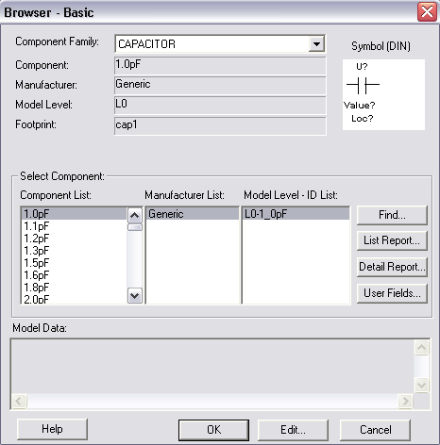Confirm selection with the OK button
This screenshot has height=445, width=440.
click(x=213, y=430)
